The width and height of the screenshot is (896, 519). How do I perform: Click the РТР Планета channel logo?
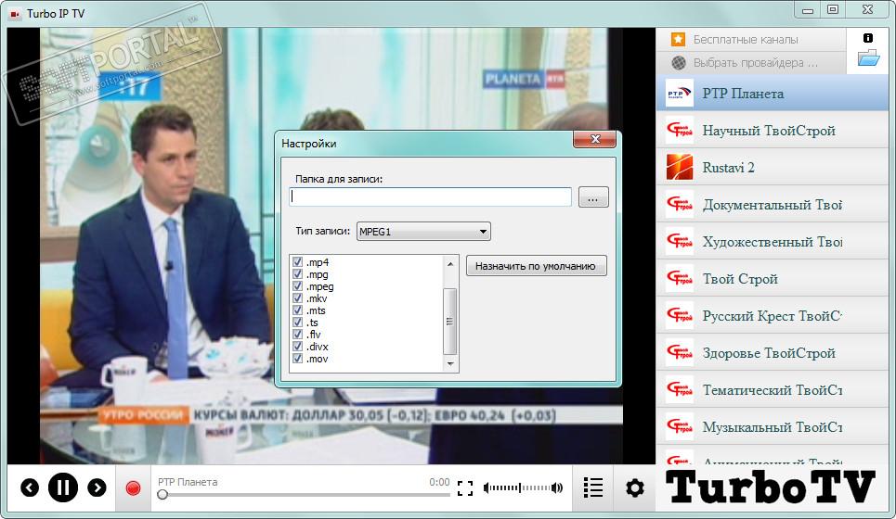click(x=680, y=93)
